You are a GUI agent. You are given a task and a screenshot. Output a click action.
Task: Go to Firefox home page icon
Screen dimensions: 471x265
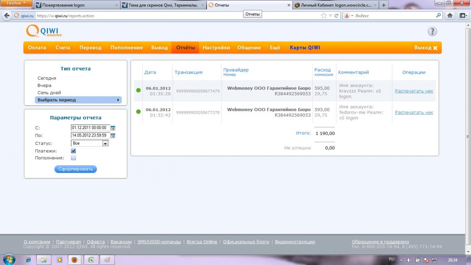click(x=450, y=16)
